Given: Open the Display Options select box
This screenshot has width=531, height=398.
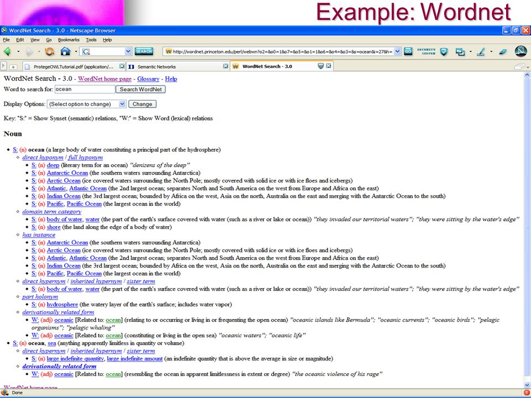Looking at the screenshot, I should tap(87, 104).
